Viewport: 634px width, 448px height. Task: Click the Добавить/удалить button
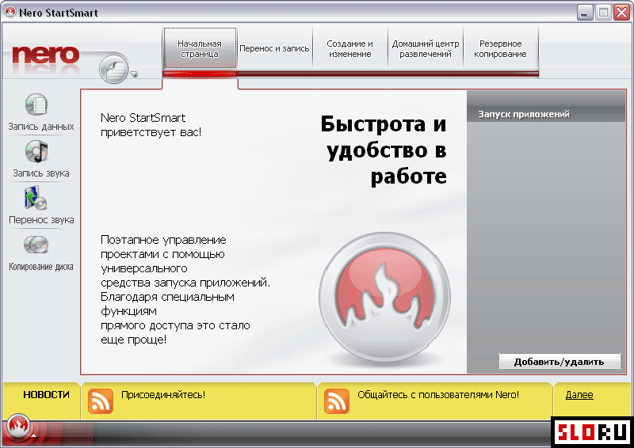pyautogui.click(x=560, y=362)
